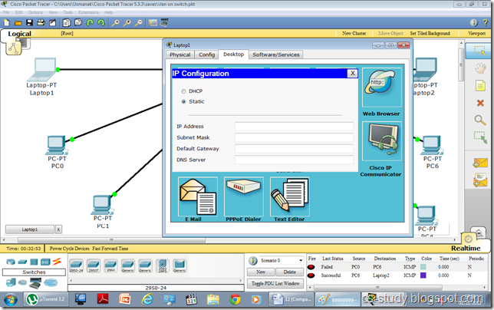Activate the Move Layout hand tool
The width and height of the screenshot is (494, 310).
[x=480, y=68]
